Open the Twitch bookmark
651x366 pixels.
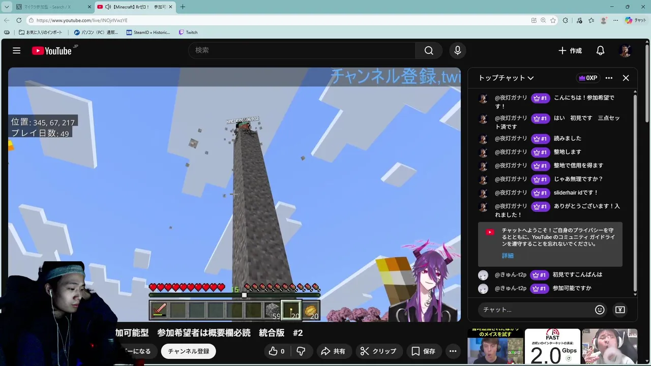pyautogui.click(x=188, y=33)
